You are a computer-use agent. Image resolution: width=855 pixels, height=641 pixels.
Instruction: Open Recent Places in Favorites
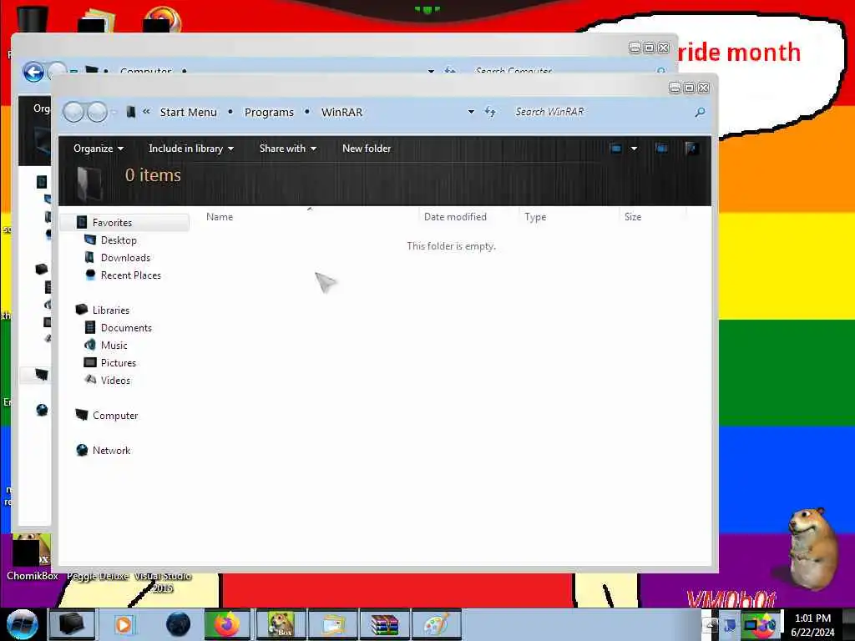[x=130, y=275]
